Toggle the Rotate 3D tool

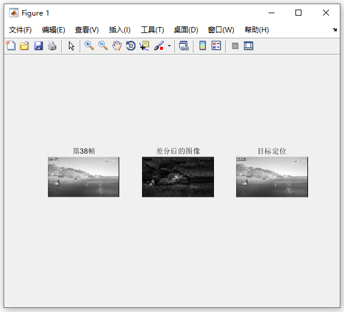[x=131, y=46]
